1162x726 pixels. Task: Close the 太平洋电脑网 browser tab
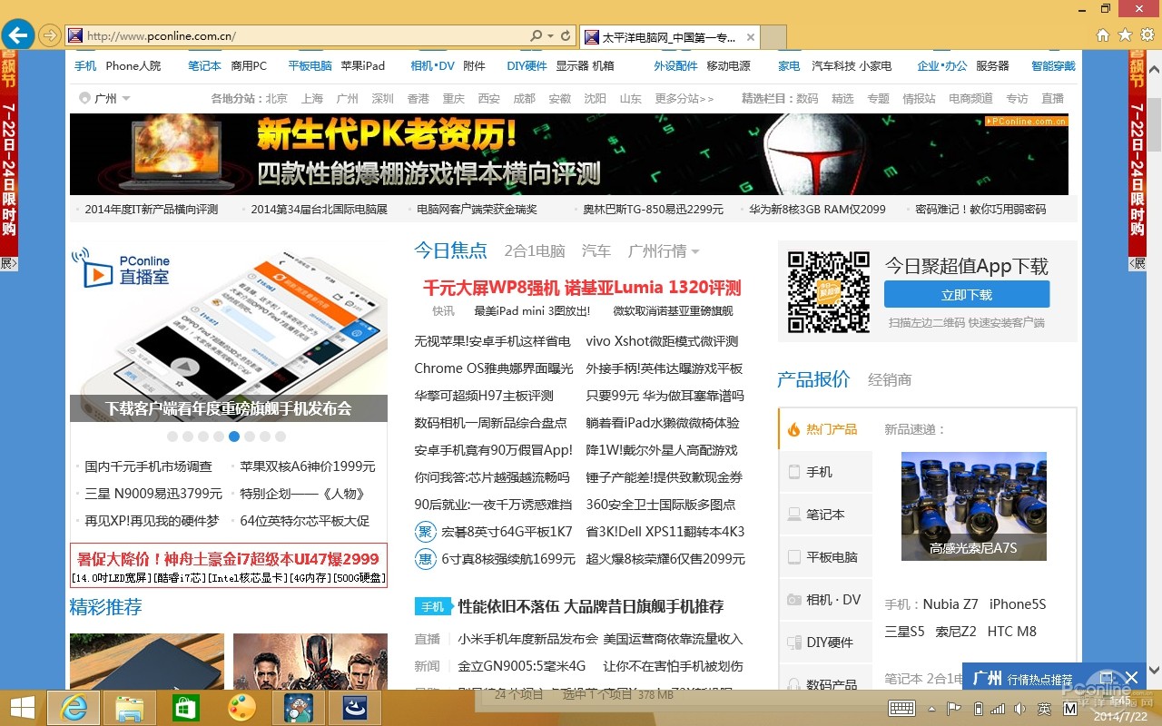click(751, 37)
